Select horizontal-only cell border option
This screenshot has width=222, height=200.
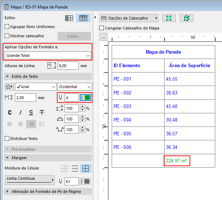click(75, 168)
